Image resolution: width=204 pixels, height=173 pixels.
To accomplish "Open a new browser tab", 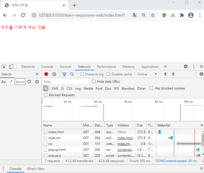I will (74, 5).
